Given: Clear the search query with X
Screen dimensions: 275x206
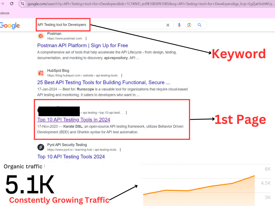Looking at the screenshot, I should pos(168,25).
